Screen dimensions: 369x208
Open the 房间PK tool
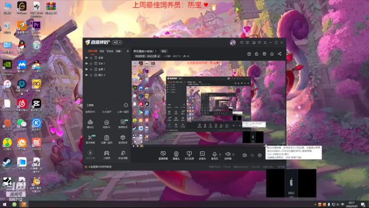pyautogui.click(x=107, y=124)
